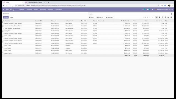
Task: Sort by Salesperson column header
Action: [x=69, y=21]
